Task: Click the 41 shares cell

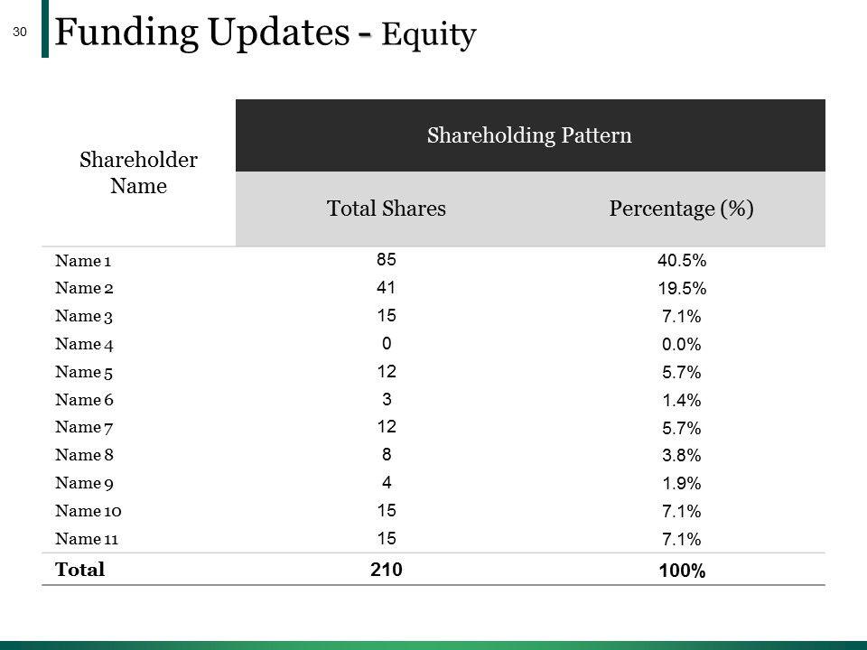Action: (x=386, y=289)
